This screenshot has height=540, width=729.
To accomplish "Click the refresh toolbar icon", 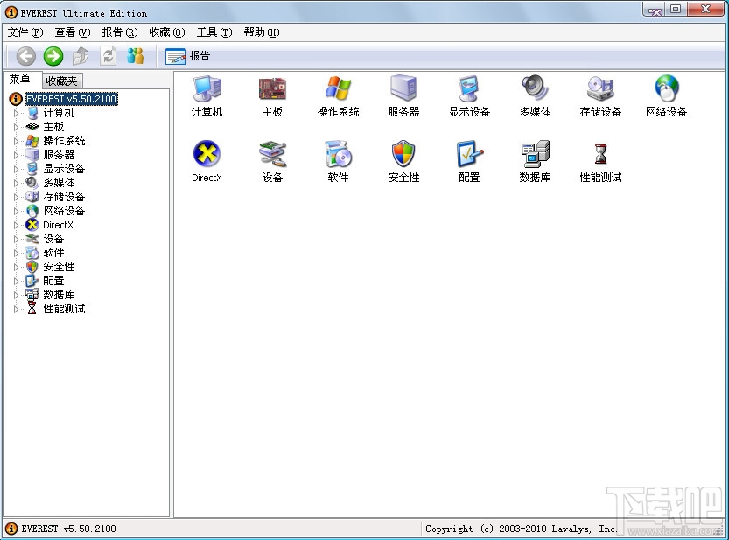I will [109, 56].
